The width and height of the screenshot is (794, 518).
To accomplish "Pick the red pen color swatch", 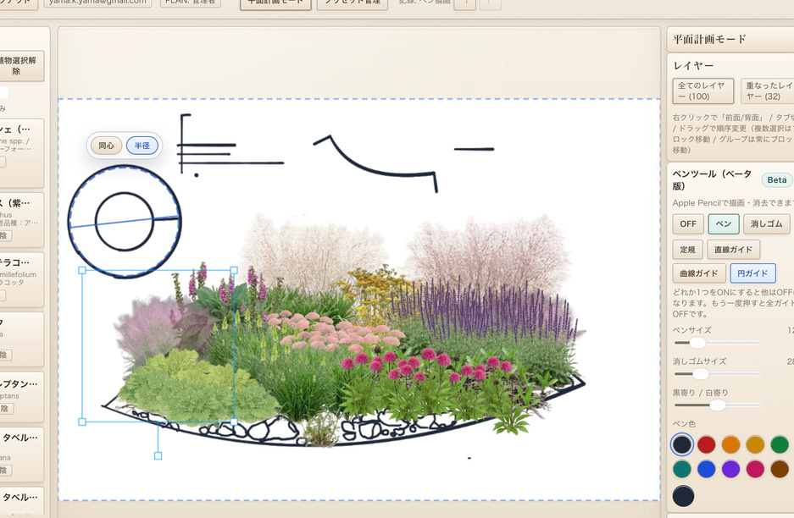I will [x=706, y=444].
